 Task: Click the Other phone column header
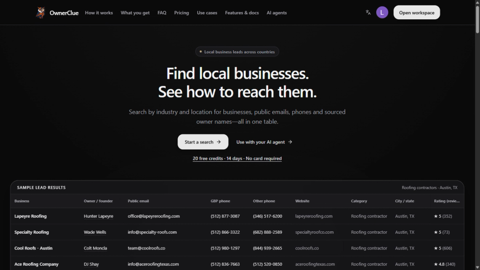point(264,201)
